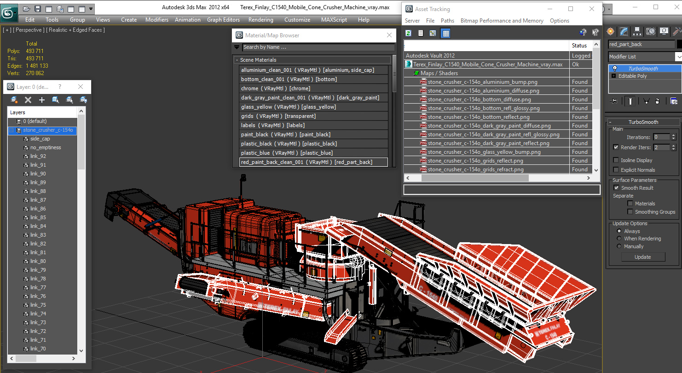682x373 pixels.
Task: Click Pin Stack icon below modifier stack
Action: tap(613, 101)
